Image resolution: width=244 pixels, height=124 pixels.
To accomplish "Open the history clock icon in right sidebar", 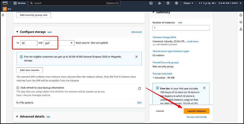I will click(241, 22).
